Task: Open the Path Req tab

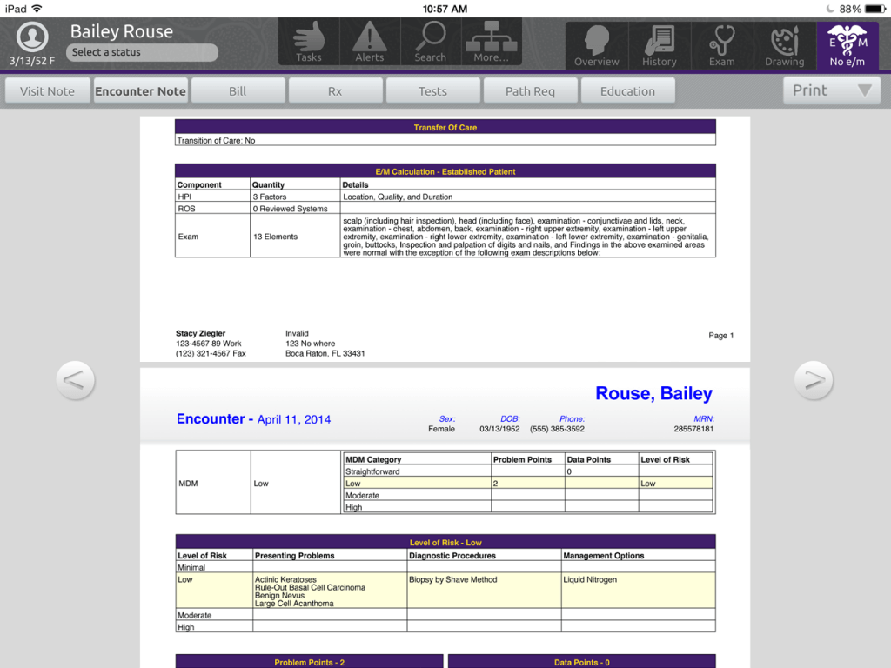Action: [530, 91]
